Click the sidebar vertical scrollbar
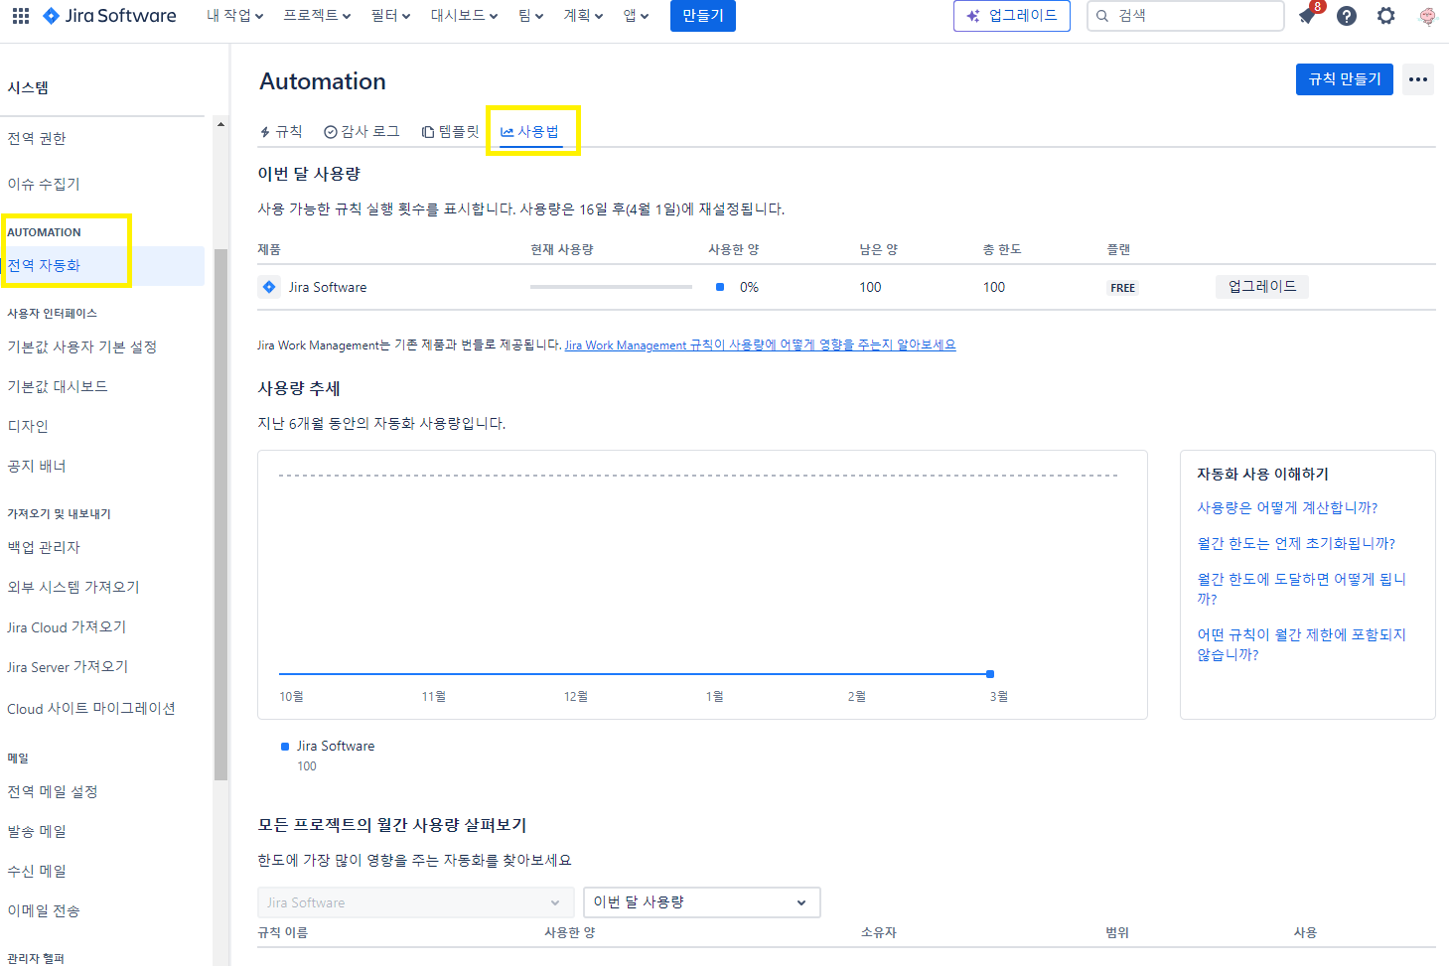This screenshot has width=1449, height=966. coord(220,514)
